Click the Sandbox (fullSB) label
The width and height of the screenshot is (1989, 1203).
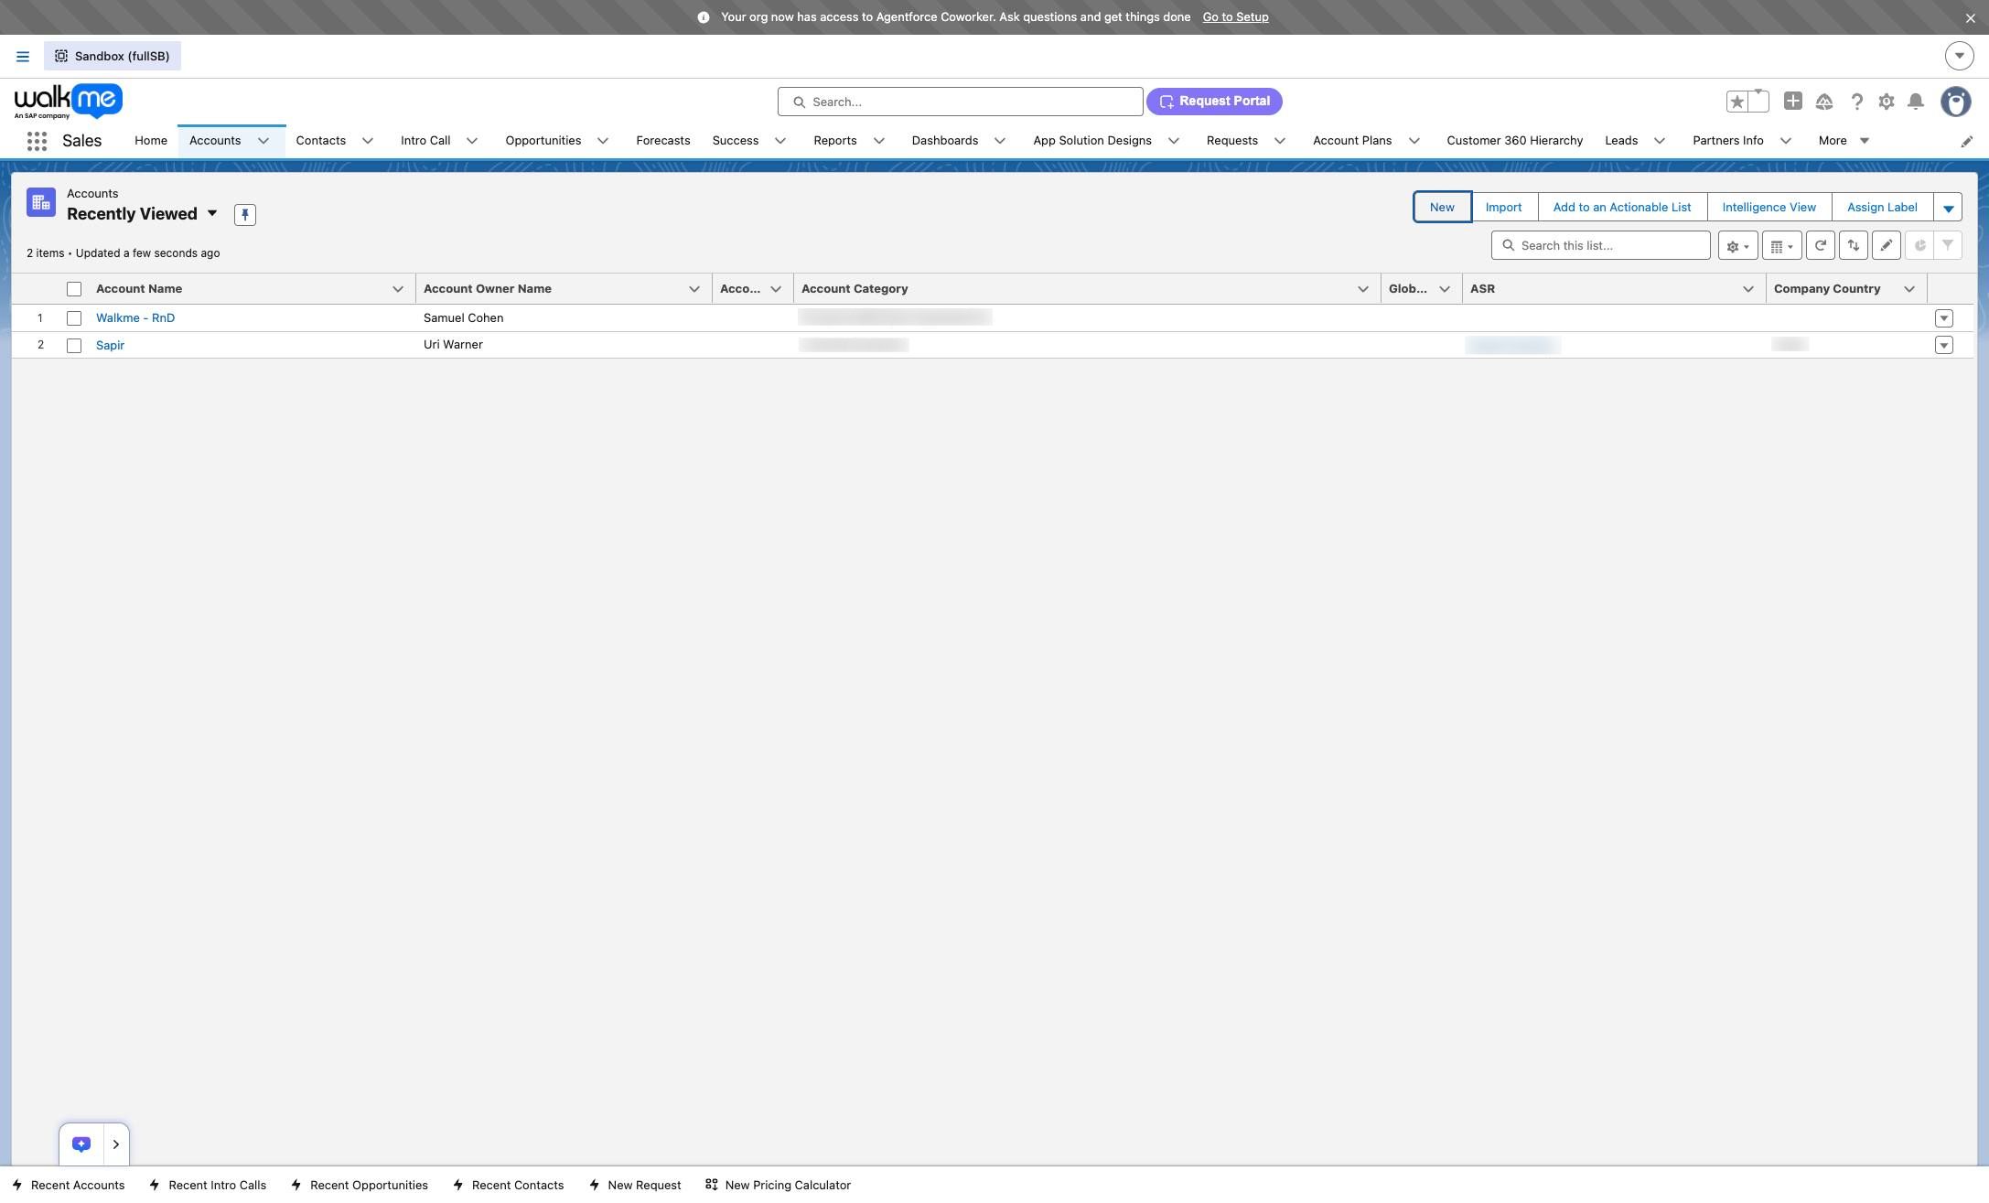point(113,57)
